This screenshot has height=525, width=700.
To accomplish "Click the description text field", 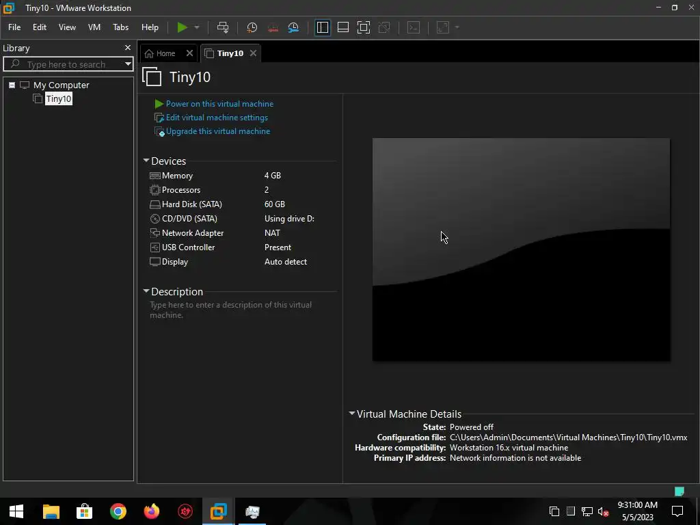I will [x=231, y=310].
